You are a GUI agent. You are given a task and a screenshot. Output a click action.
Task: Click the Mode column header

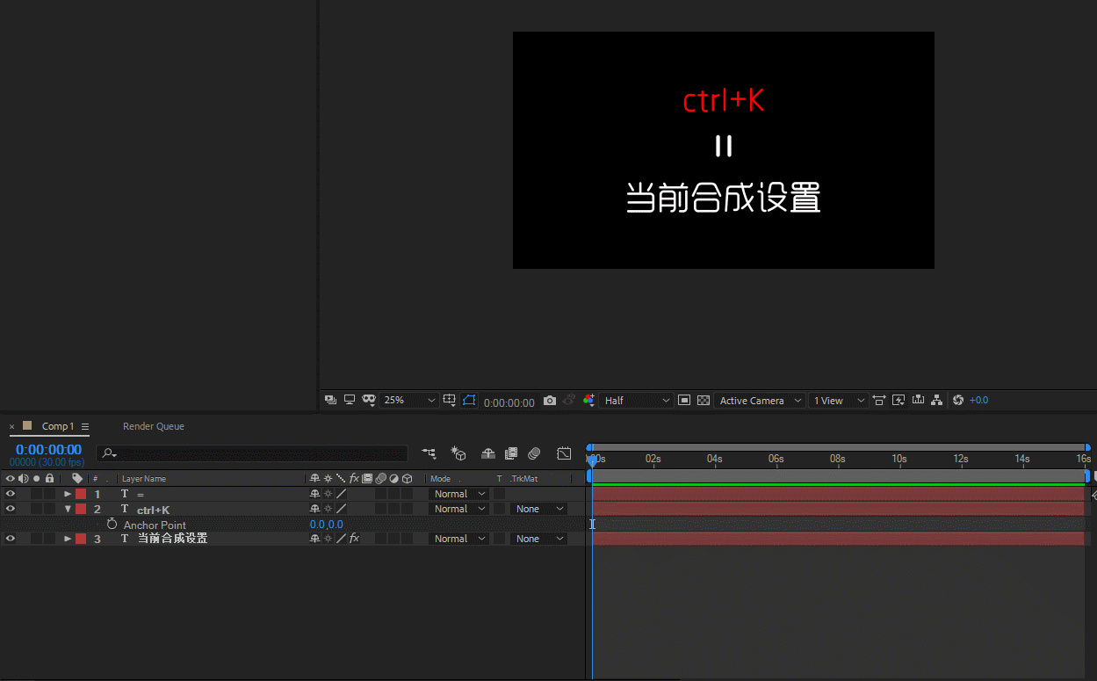[441, 479]
